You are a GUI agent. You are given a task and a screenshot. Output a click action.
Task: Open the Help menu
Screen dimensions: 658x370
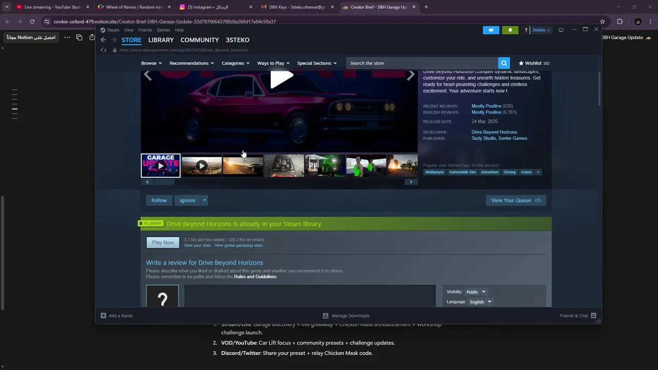(179, 30)
